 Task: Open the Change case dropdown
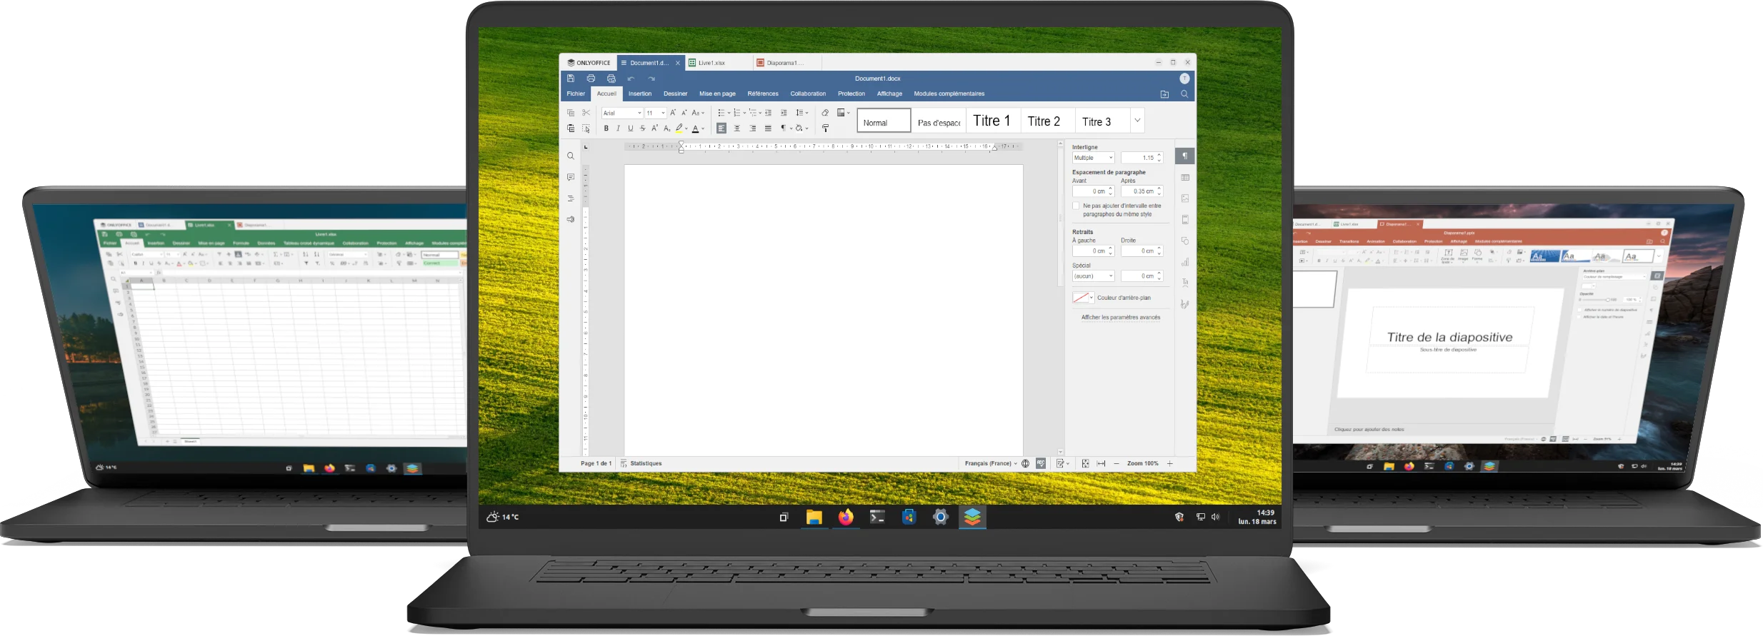698,113
